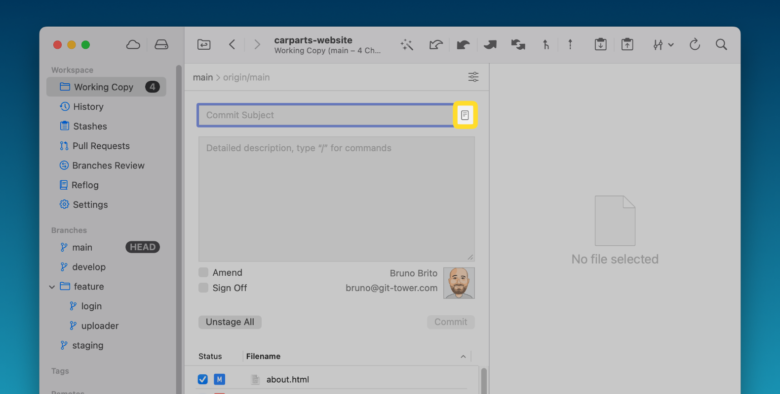
Task: Click the Quick Actions magic wand icon
Action: coord(407,45)
